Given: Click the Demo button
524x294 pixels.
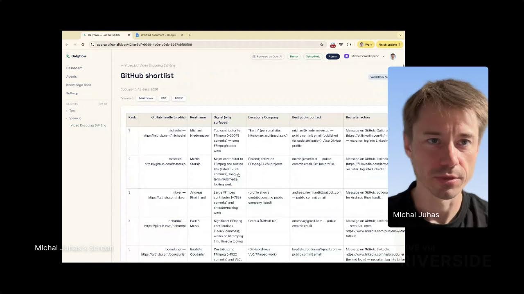Looking at the screenshot, I should tap(294, 56).
